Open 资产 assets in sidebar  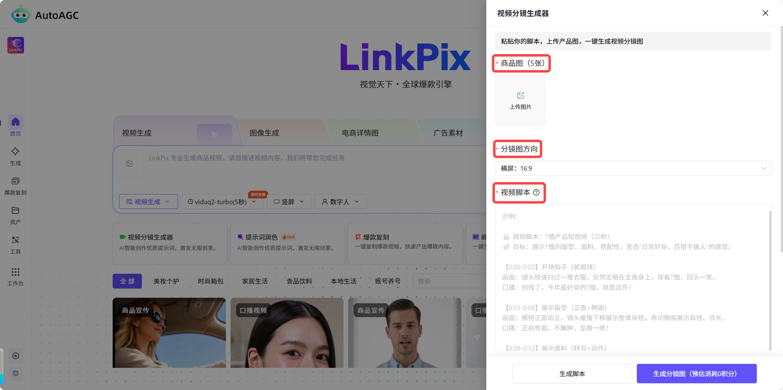click(x=15, y=215)
